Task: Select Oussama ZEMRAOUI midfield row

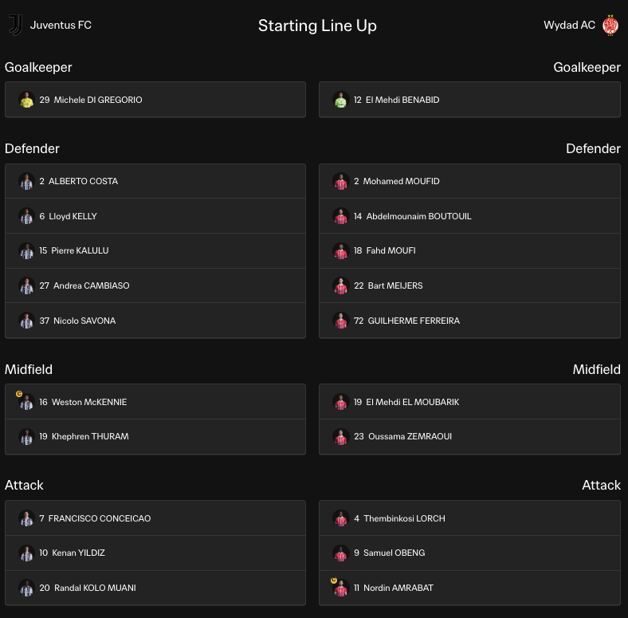Action: (469, 437)
